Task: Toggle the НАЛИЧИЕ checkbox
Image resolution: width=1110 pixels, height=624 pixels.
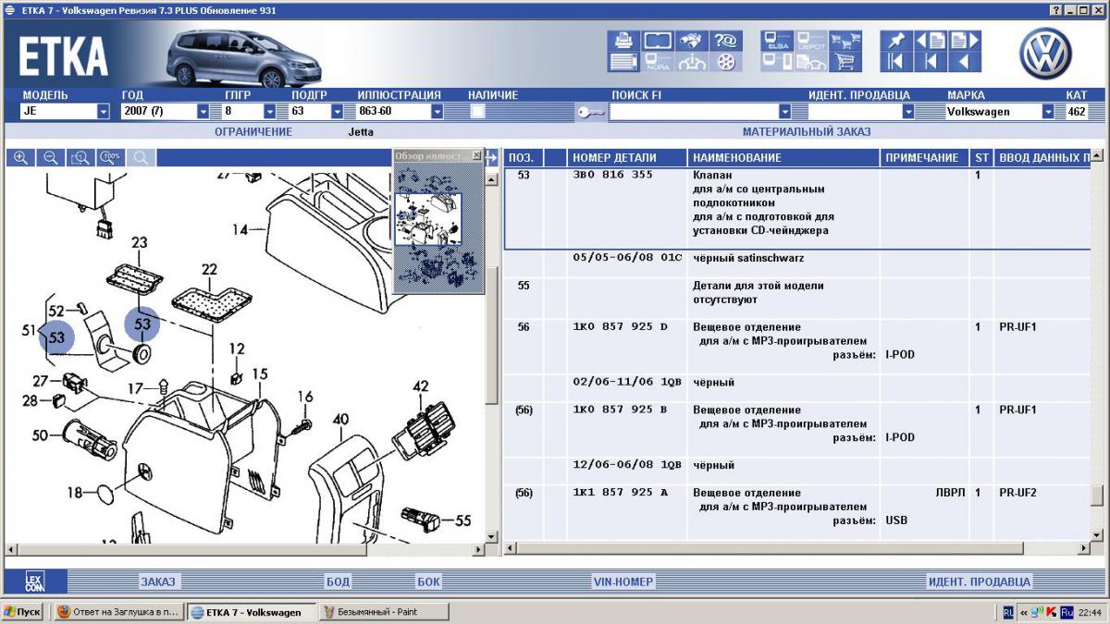Action: 477,111
